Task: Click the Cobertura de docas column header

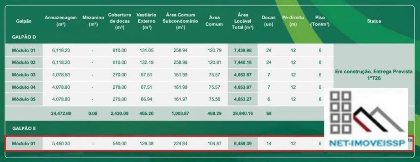Action: pyautogui.click(x=119, y=21)
